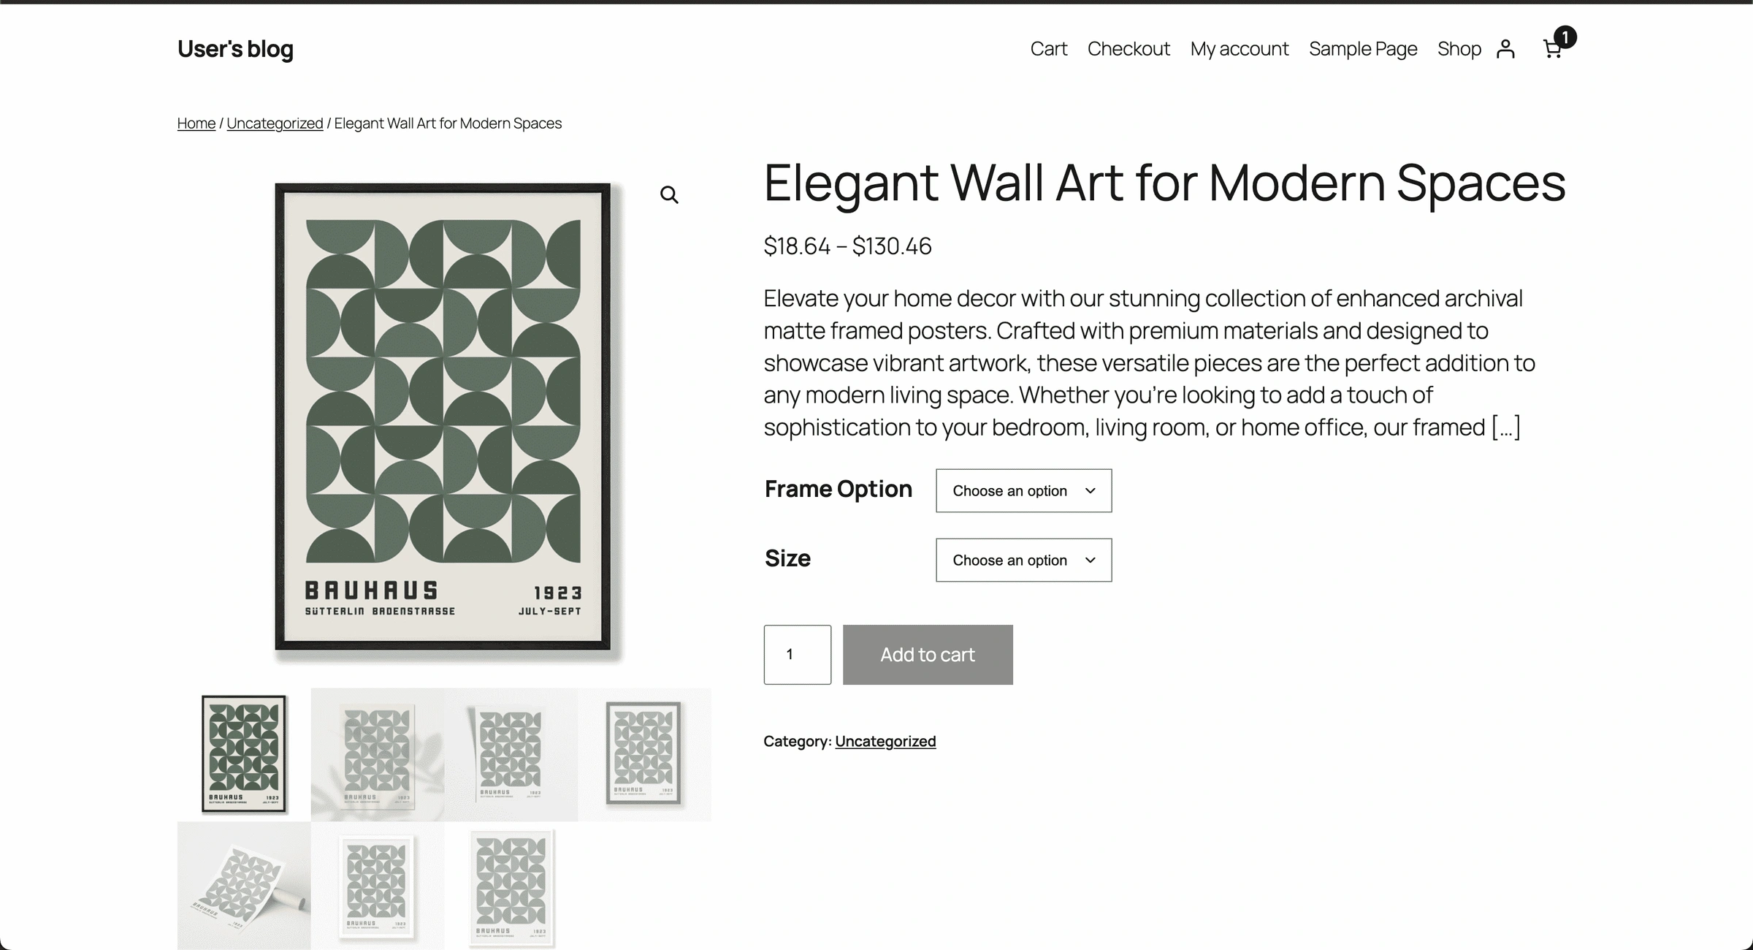This screenshot has width=1753, height=950.
Task: Navigate to the Sample Page
Action: (1363, 48)
